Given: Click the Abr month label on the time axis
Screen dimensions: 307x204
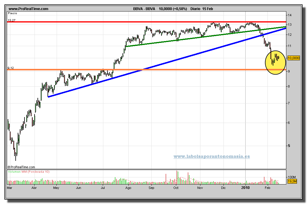Looking at the screenshot, I should (34, 188).
